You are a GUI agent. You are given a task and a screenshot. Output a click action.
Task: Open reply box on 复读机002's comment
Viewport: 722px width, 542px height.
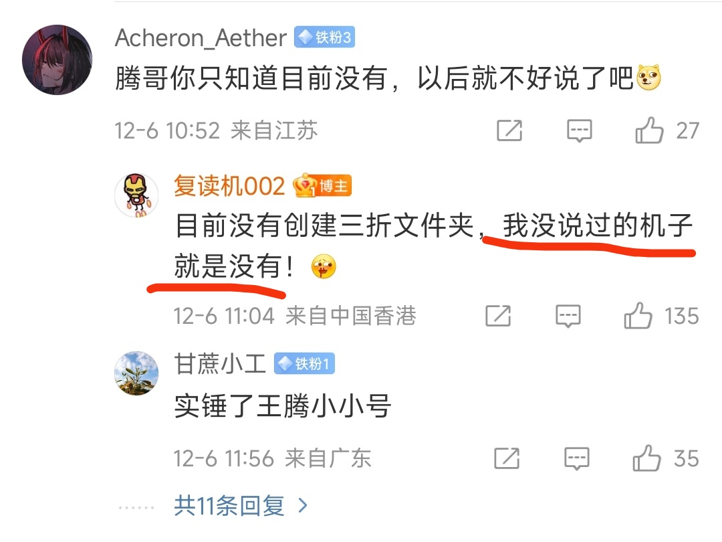(x=568, y=316)
